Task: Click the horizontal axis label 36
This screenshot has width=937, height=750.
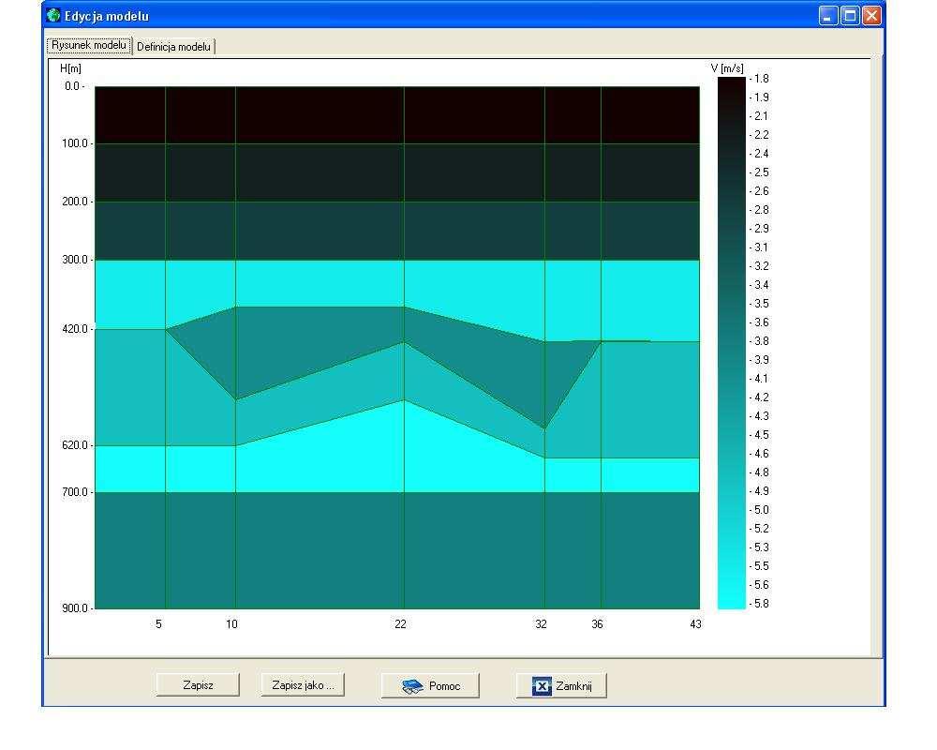Action: click(x=597, y=623)
